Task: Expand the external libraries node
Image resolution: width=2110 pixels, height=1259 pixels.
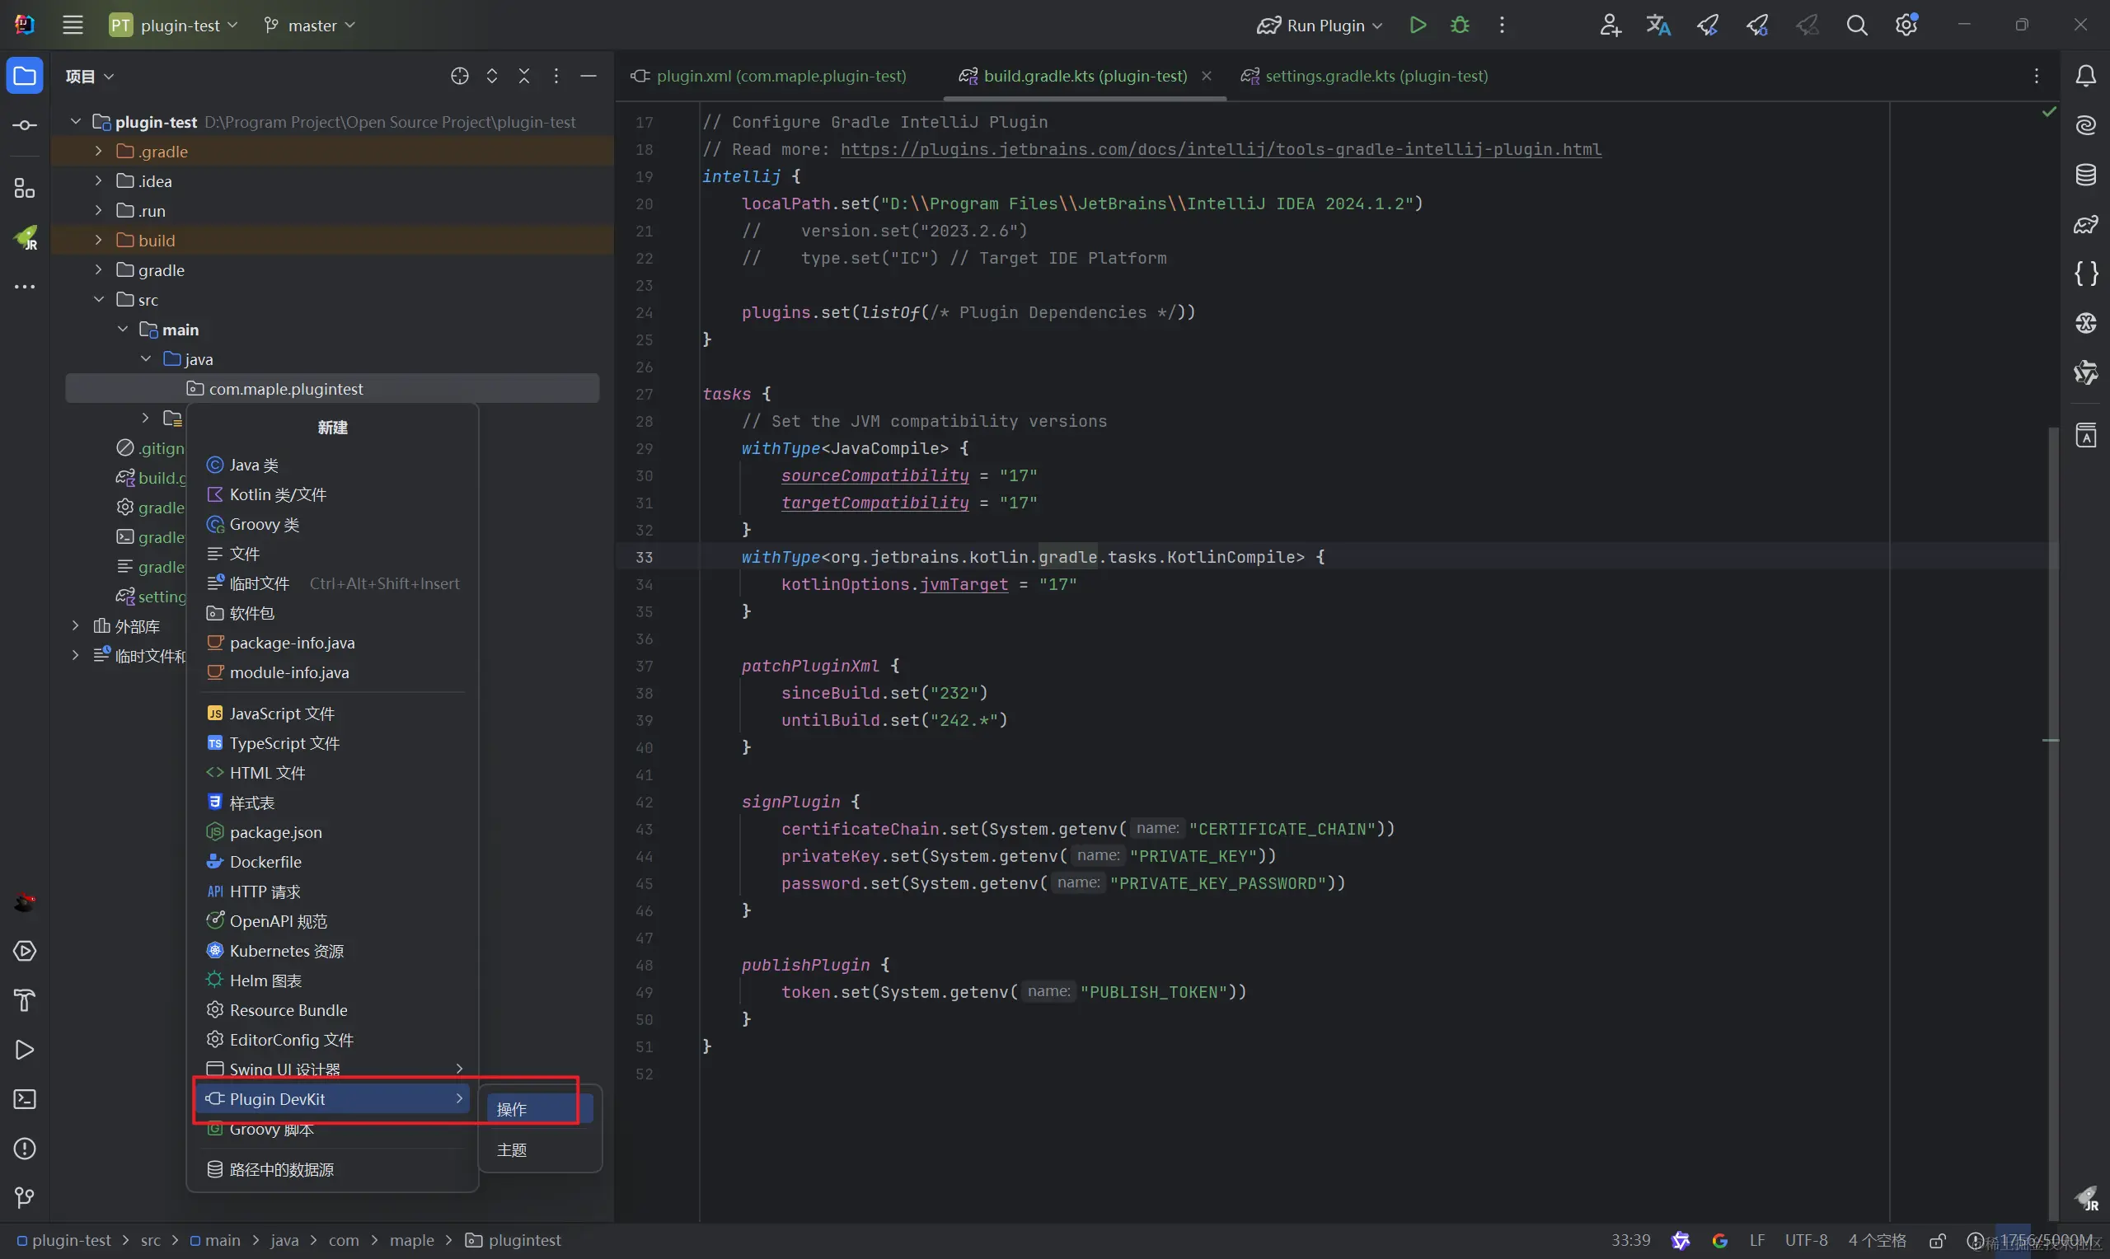Action: (75, 626)
